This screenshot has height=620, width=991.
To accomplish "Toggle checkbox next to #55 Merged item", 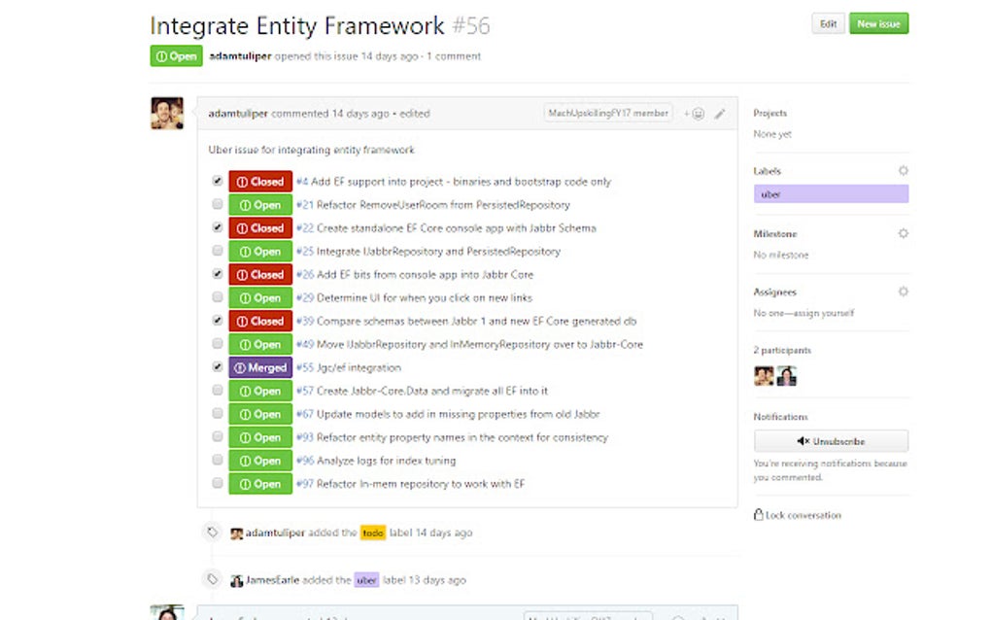I will 218,366.
